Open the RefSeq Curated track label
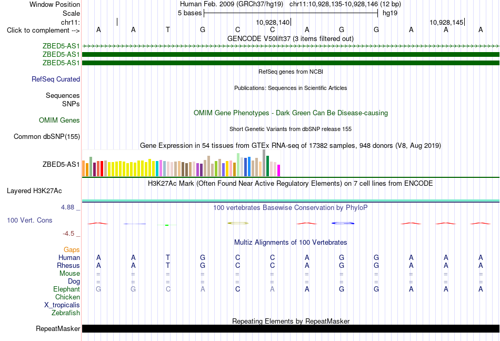500x341 pixels. 56,79
